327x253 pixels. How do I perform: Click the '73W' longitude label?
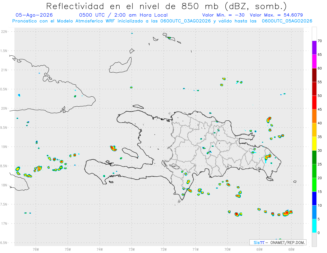(x=132, y=249)
